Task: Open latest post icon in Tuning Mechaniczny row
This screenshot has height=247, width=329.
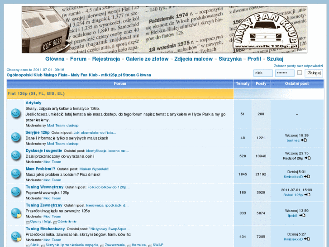Action: [307, 239]
